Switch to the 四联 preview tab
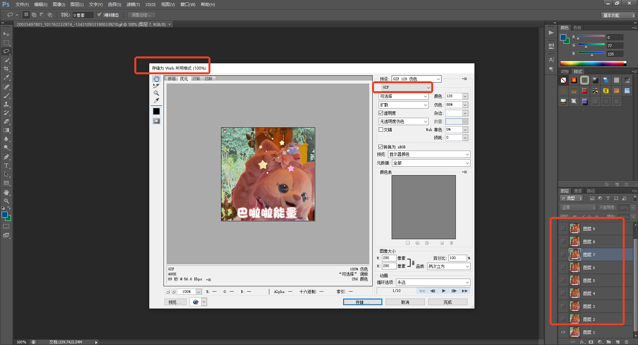 pyautogui.click(x=209, y=79)
